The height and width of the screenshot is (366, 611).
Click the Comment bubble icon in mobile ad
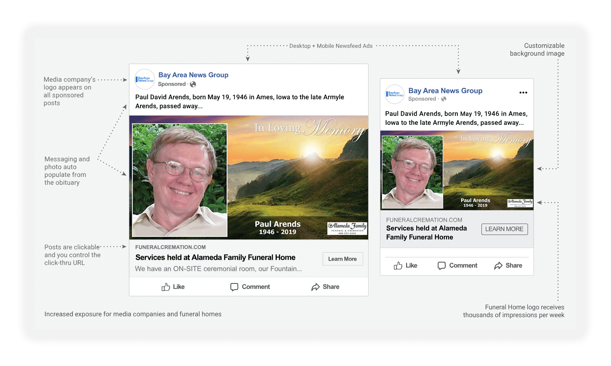click(442, 266)
